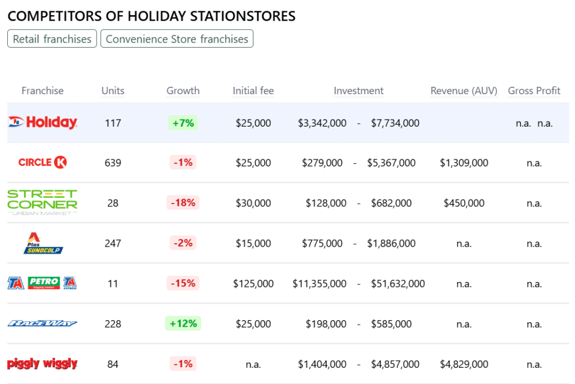Select the 228 units value
The width and height of the screenshot is (575, 384).
[x=113, y=323]
